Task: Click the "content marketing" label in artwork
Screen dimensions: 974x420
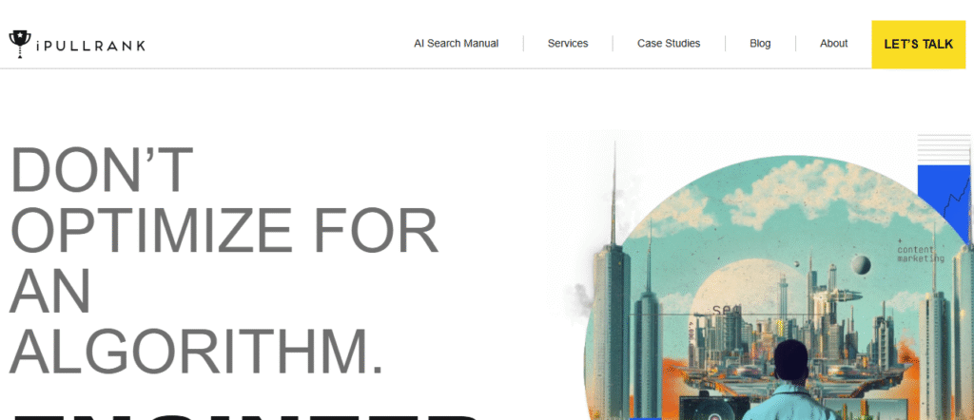Action: [x=921, y=253]
